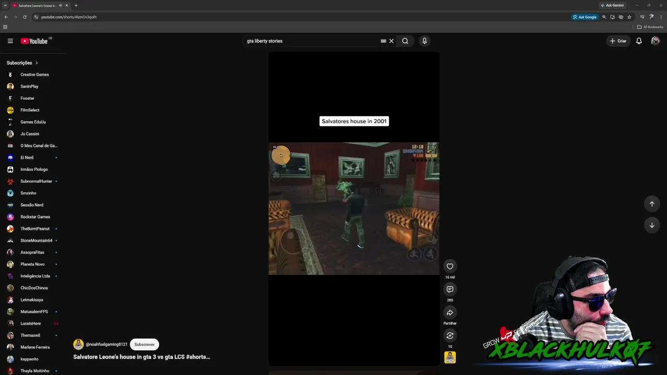Open Ask Gemini in the title bar
This screenshot has width=667, height=375.
[x=612, y=5]
